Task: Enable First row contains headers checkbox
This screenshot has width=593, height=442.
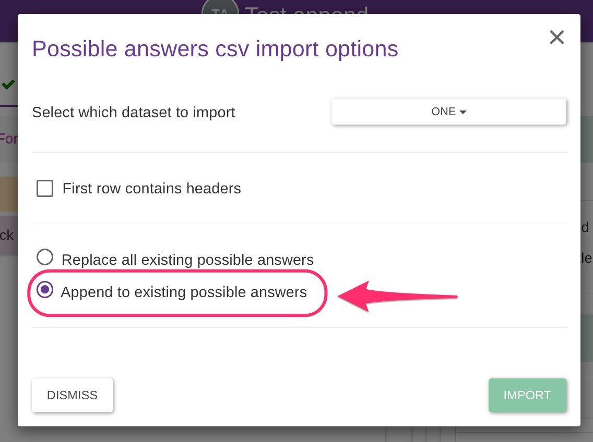Action: [x=45, y=188]
